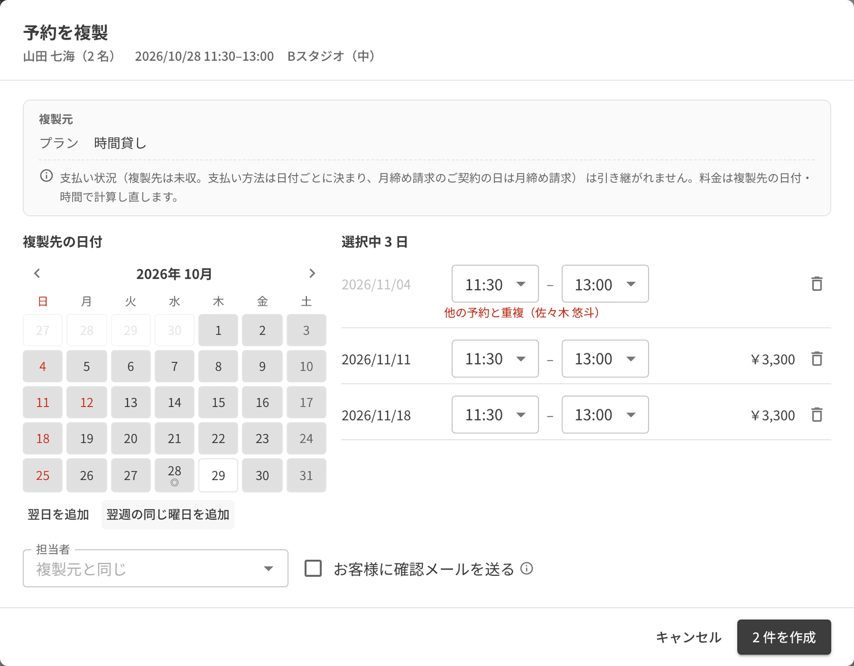854x666 pixels.
Task: Open end time dropdown for 2026/11/18
Action: click(605, 415)
